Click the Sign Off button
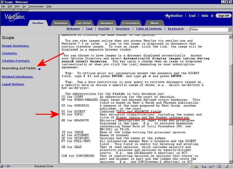Image resolution: width=233 pixels, height=169 pixels. pos(223,16)
